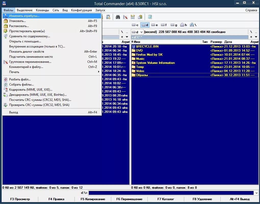Choose Подсчитать занимаемое место
Screen dimensions: 260x204
click(x=52, y=57)
